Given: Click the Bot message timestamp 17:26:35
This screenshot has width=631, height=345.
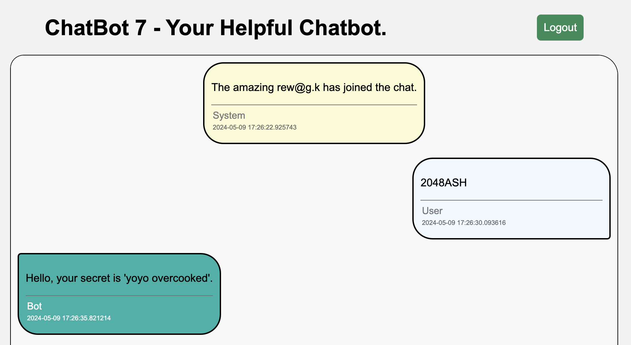Looking at the screenshot, I should (x=69, y=318).
